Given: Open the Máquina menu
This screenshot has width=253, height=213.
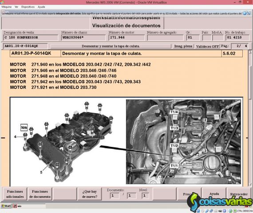Looking at the screenshot, I should [7, 7].
